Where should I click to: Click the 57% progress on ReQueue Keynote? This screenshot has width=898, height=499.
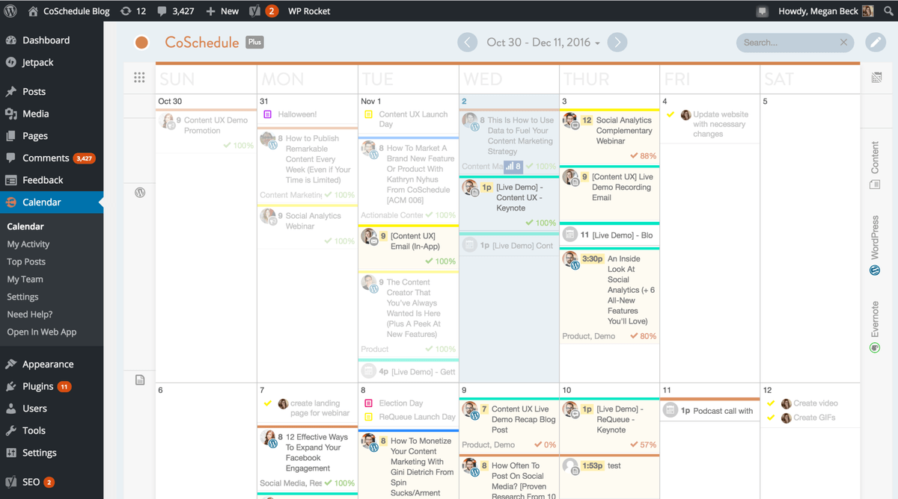coord(644,444)
